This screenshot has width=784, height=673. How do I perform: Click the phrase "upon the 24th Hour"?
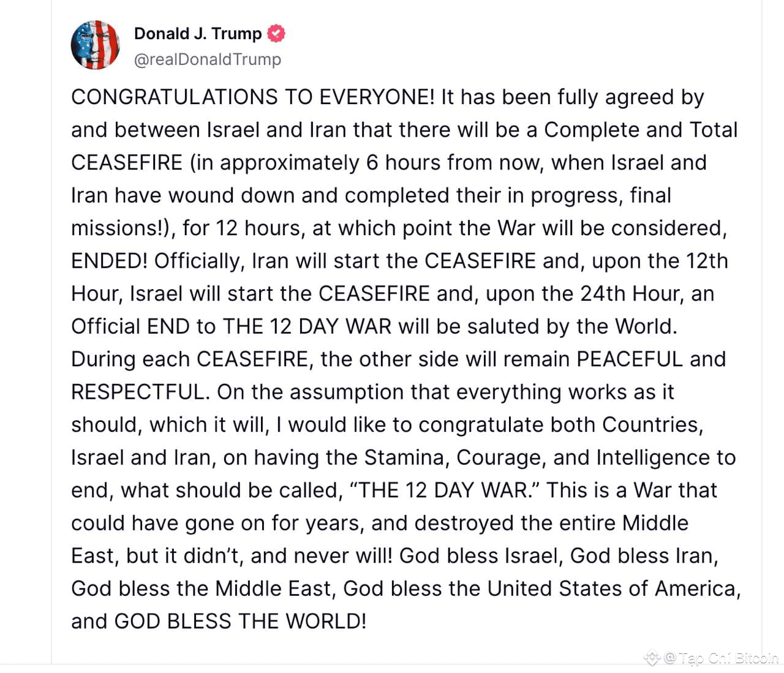(x=584, y=293)
